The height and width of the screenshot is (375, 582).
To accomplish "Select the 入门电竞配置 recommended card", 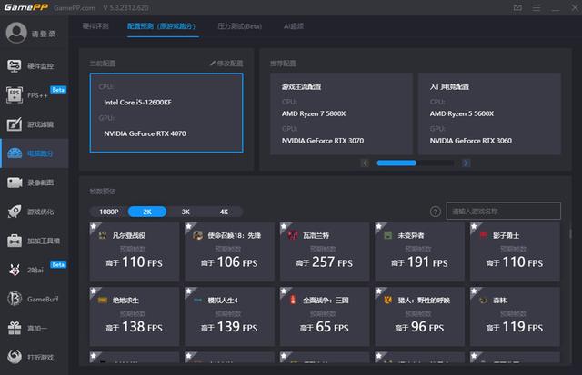I will click(489, 113).
